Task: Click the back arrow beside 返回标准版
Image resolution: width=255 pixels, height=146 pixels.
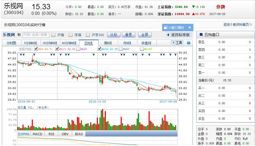Action: (x=168, y=35)
